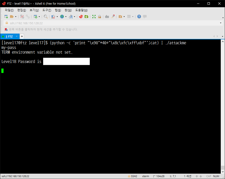Image resolution: width=225 pixels, height=179 pixels.
Task: Expand the color scheme dropdown arrow
Action: 57,17
